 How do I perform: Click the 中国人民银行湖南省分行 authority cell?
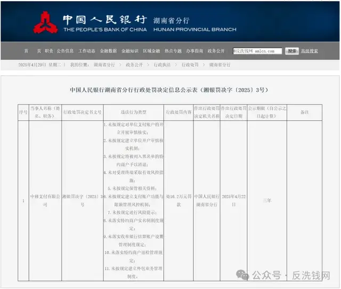pos(207,200)
